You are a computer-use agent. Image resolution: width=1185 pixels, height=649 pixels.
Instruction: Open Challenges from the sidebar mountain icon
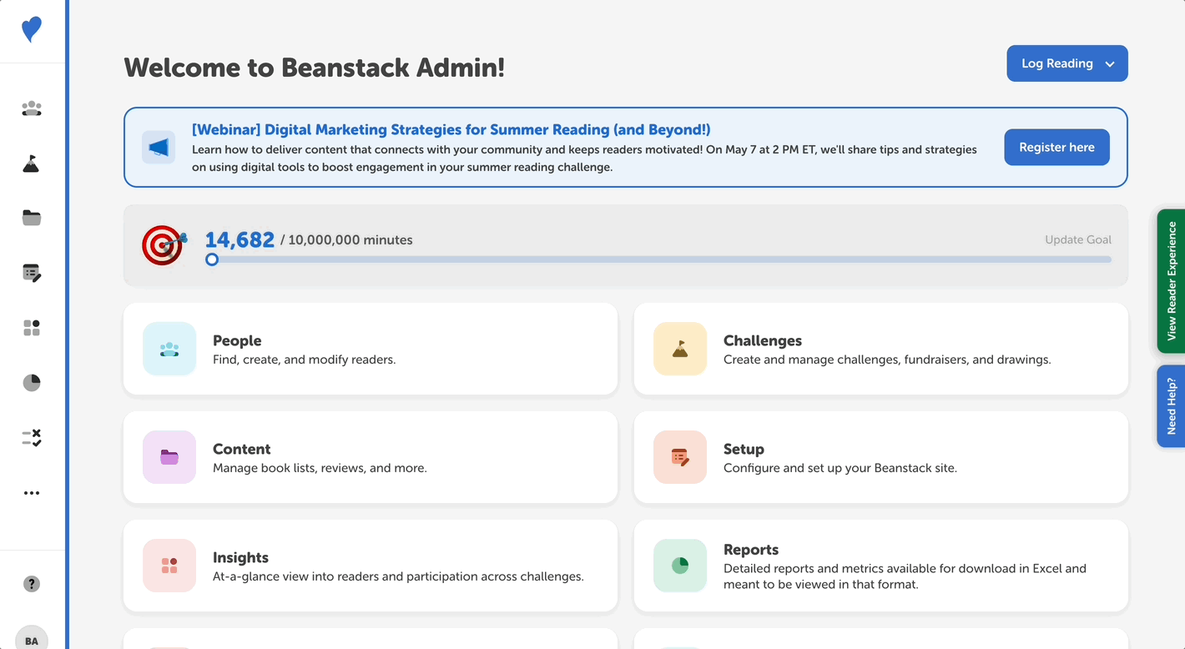(31, 164)
